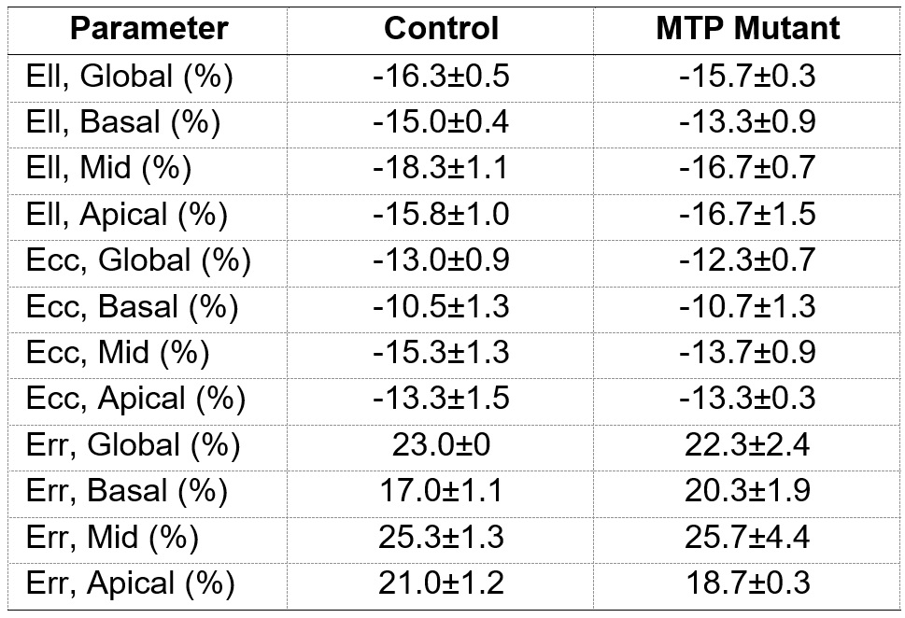This screenshot has height=618, width=905.
Task: Select the Ell, Apical (%) row label
Action: pos(127,215)
